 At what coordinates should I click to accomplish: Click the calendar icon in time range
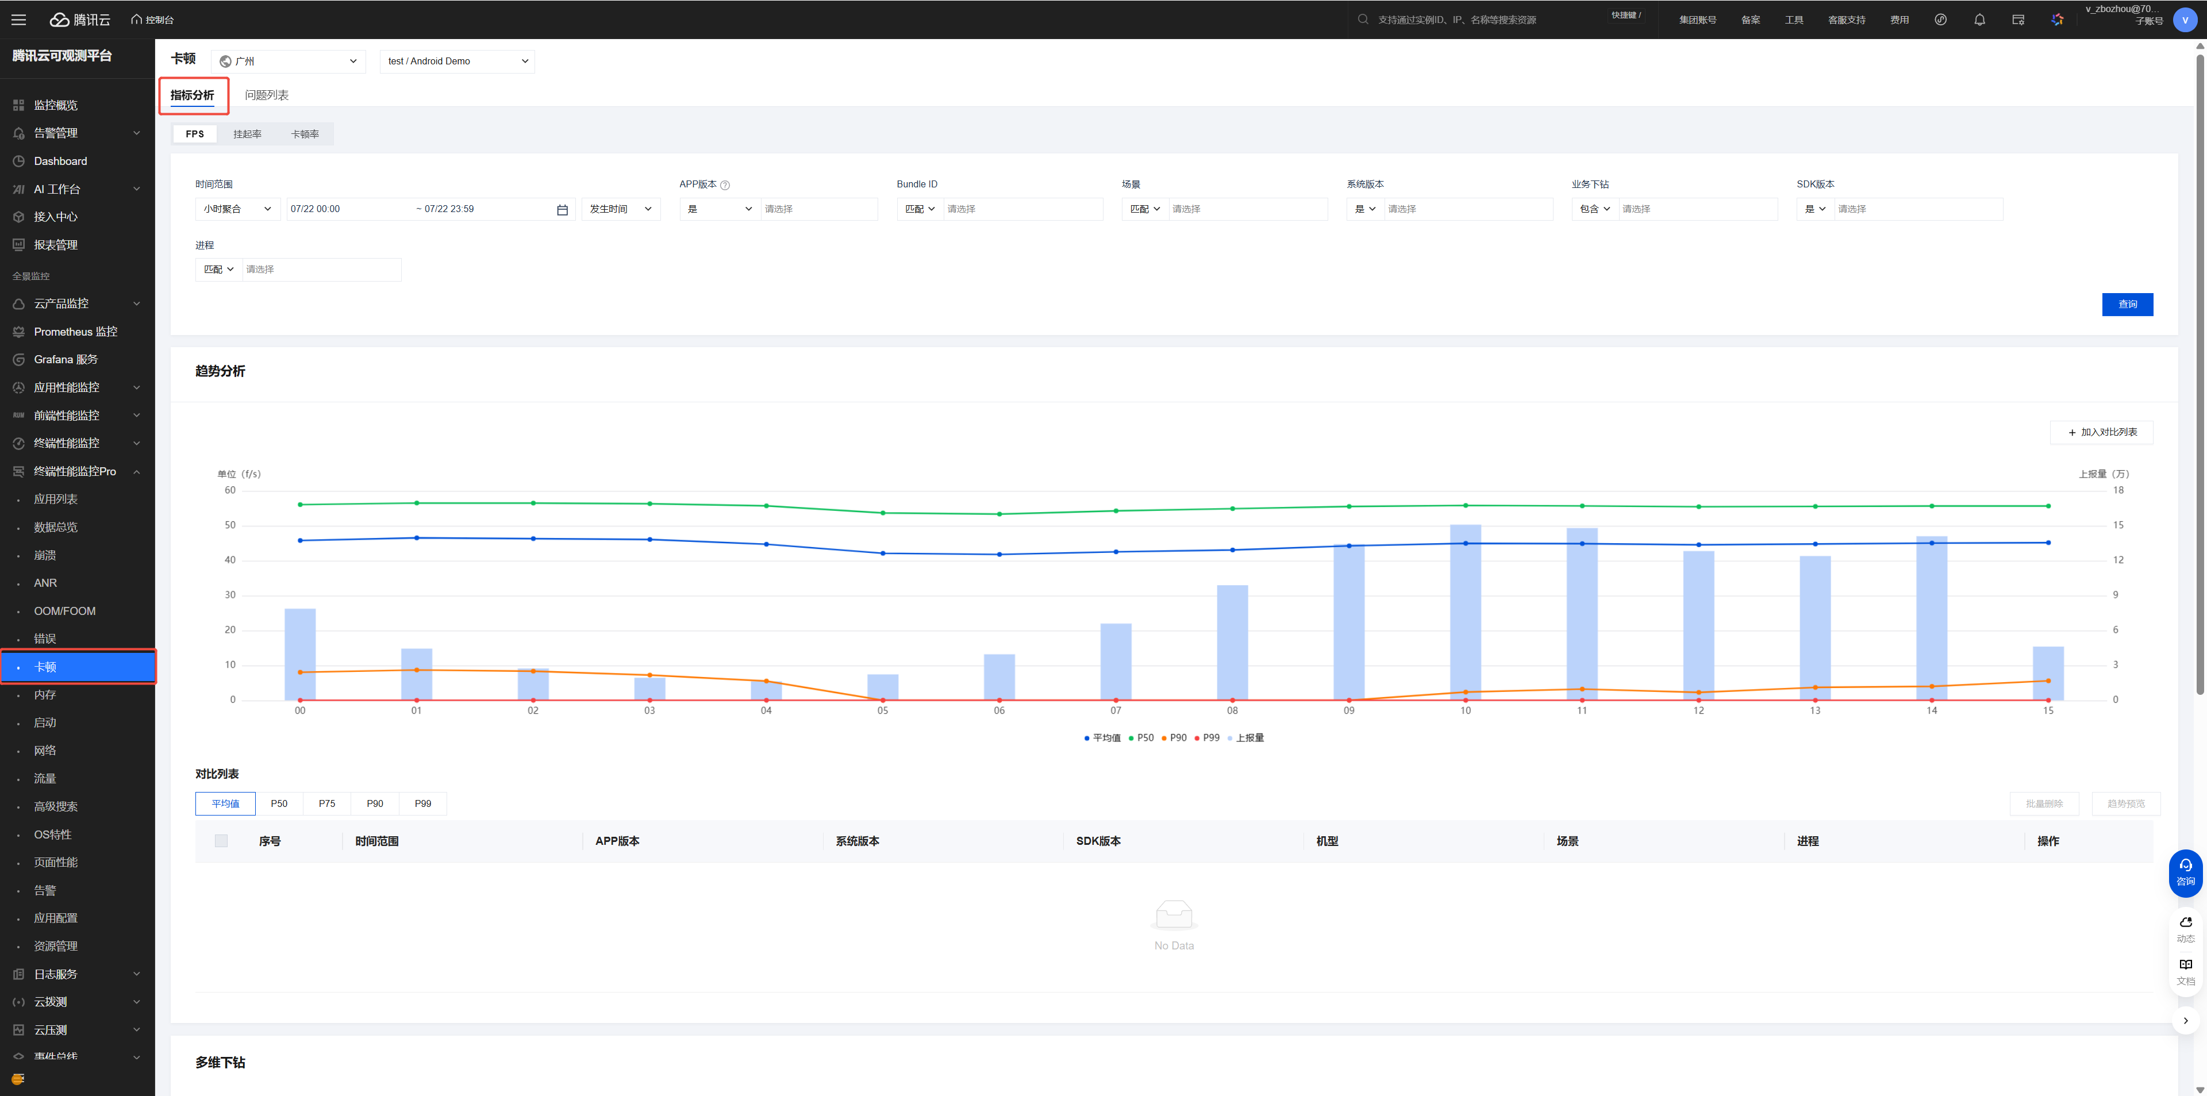(562, 210)
